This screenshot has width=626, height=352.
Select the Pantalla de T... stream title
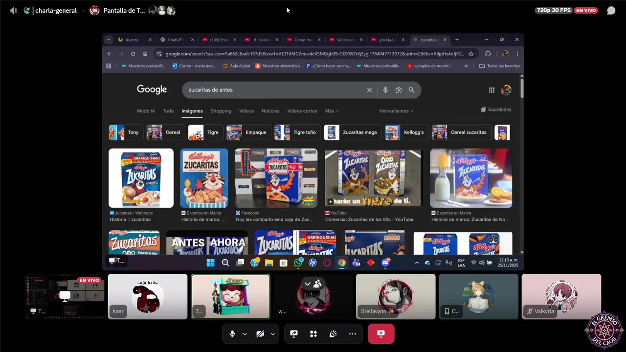(124, 10)
